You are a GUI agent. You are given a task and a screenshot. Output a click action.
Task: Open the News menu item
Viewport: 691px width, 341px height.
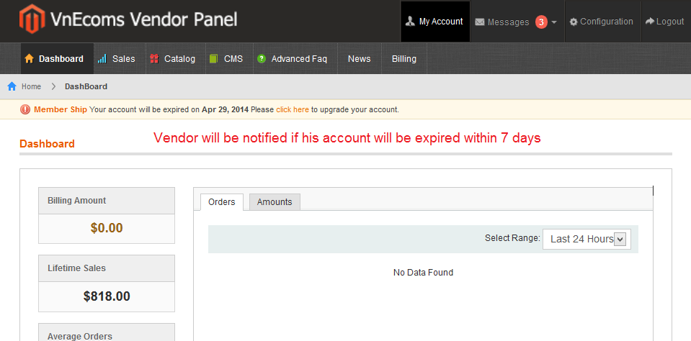[359, 58]
